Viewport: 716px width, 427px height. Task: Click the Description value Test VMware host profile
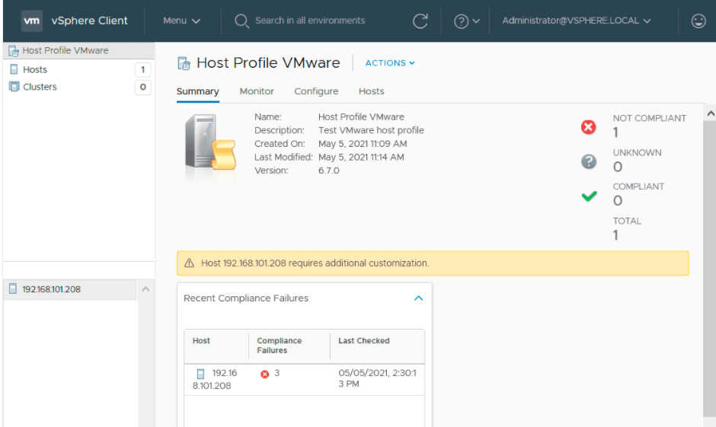pyautogui.click(x=371, y=130)
